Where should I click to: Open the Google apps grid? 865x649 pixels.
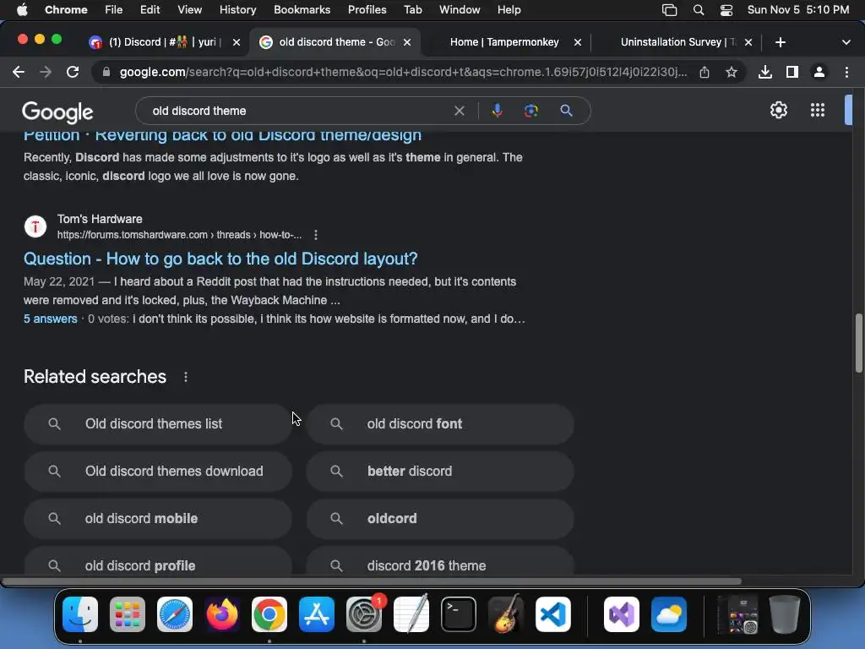(x=818, y=111)
